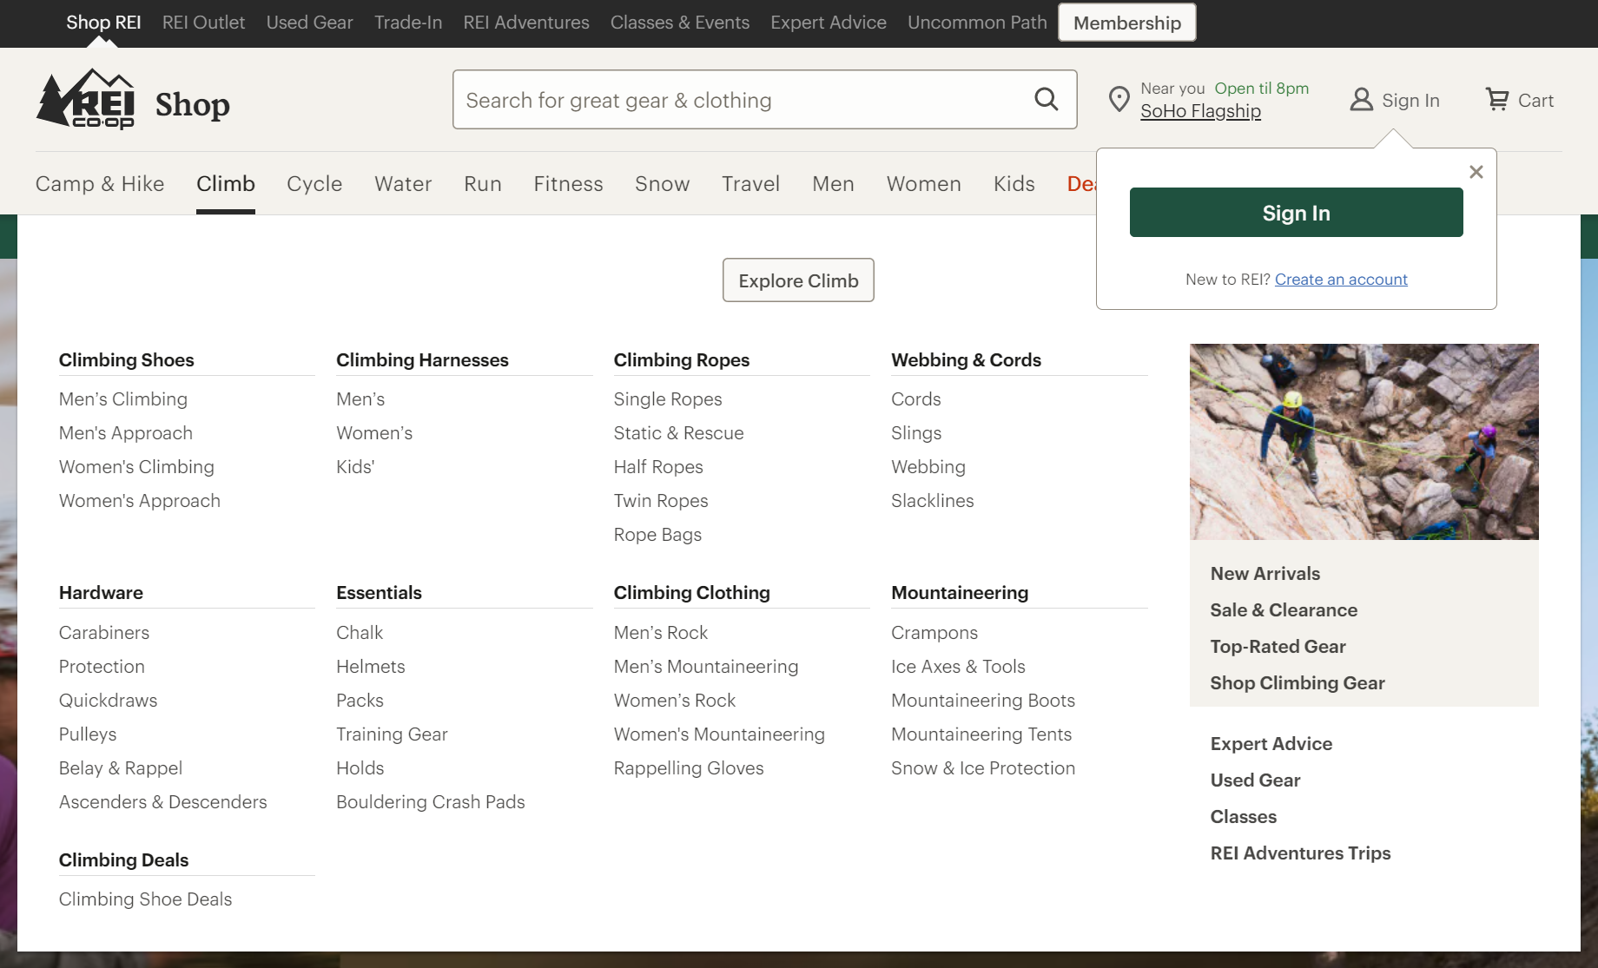Click the shopping cart icon

pyautogui.click(x=1497, y=100)
